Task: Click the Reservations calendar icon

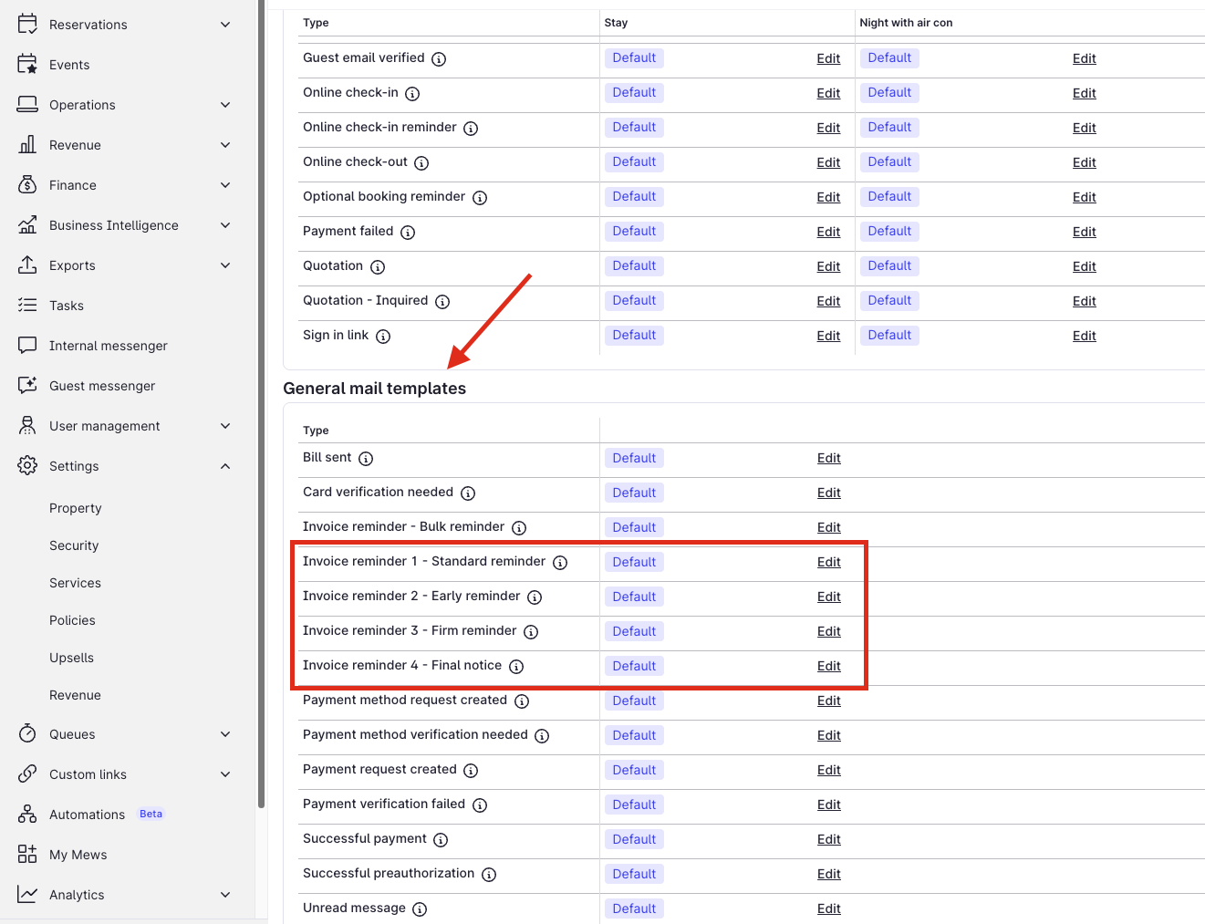Action: pyautogui.click(x=27, y=24)
